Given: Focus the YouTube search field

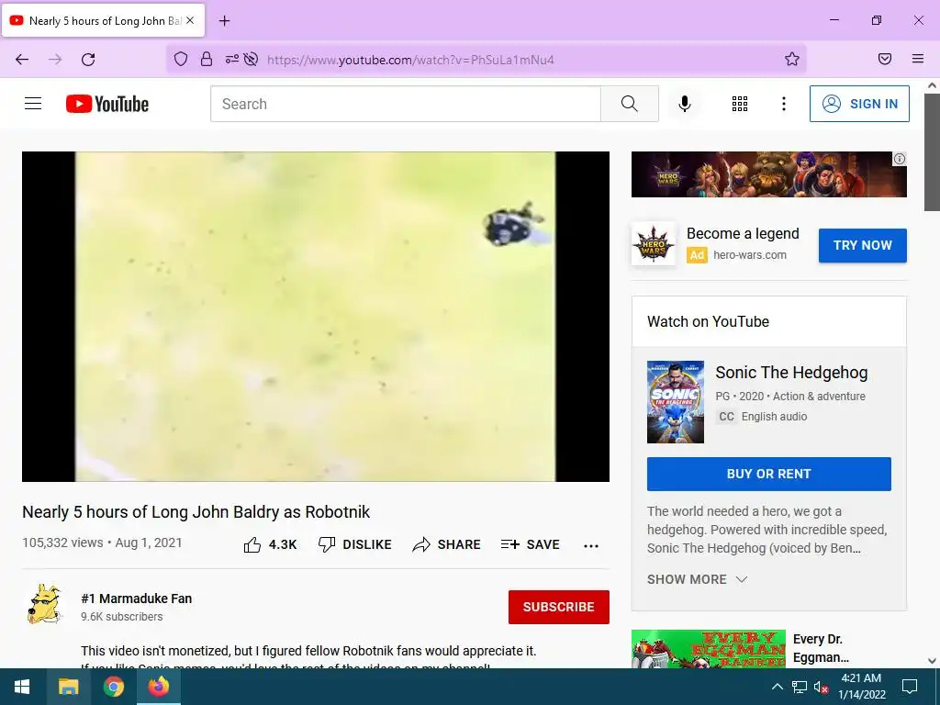Looking at the screenshot, I should [405, 104].
